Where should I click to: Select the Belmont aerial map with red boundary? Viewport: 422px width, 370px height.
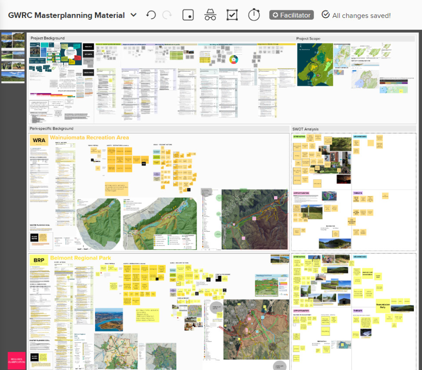click(256, 329)
